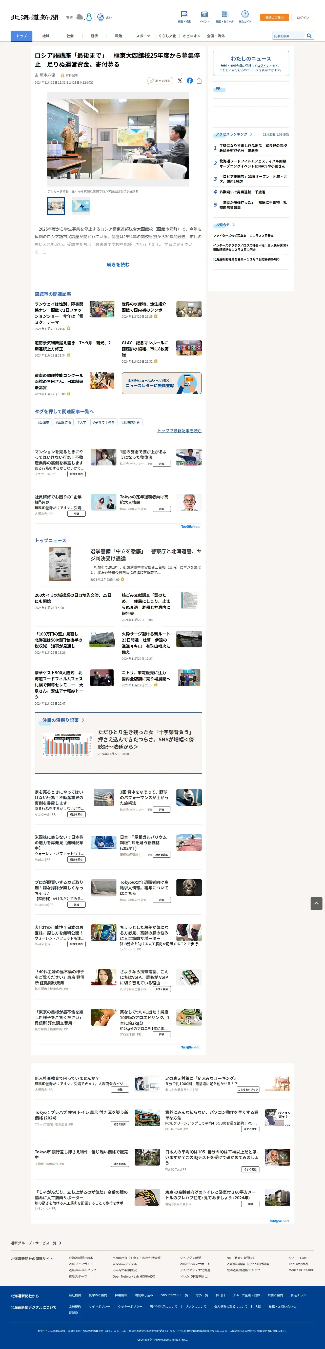Select the classroom photo thumbnail

pos(56,206)
